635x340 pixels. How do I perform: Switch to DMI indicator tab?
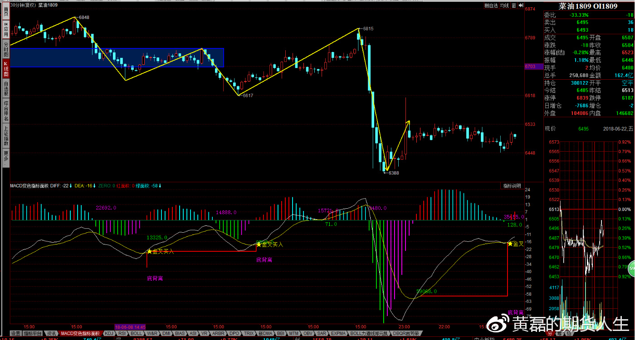(166, 333)
